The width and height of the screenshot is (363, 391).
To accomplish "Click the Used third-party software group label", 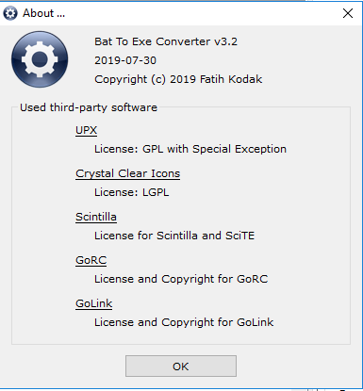I will (89, 107).
